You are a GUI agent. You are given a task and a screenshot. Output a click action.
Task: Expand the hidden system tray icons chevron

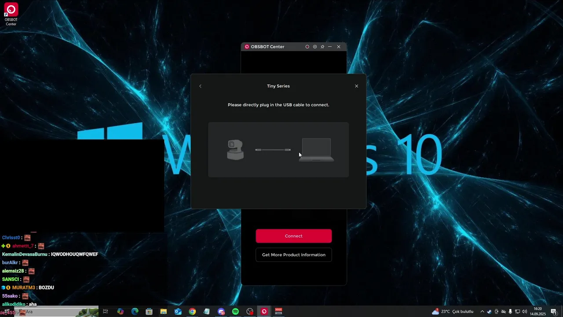click(x=482, y=312)
